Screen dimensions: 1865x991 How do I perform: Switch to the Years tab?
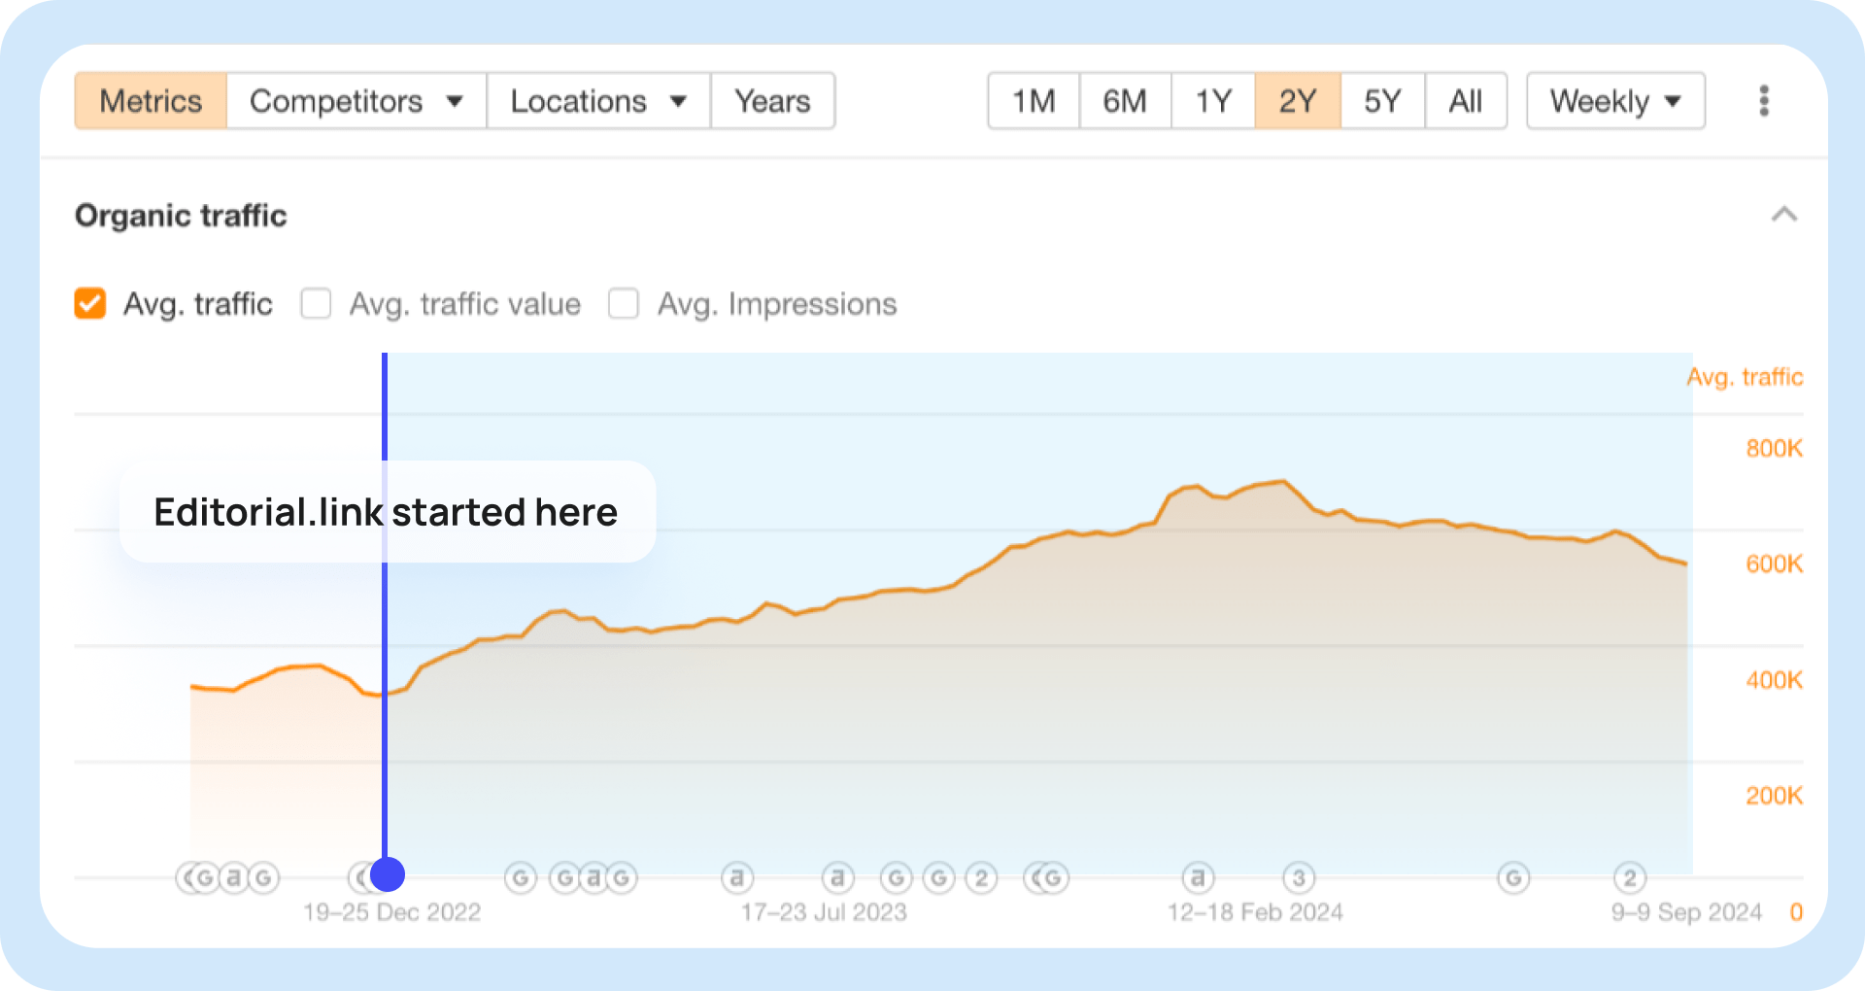click(x=773, y=101)
